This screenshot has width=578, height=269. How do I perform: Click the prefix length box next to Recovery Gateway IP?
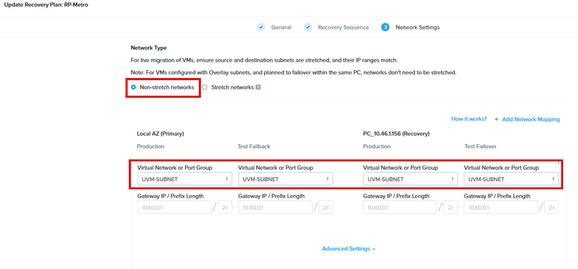450,207
